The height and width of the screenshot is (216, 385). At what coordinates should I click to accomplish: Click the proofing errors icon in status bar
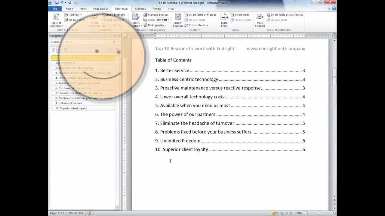[x=89, y=213]
